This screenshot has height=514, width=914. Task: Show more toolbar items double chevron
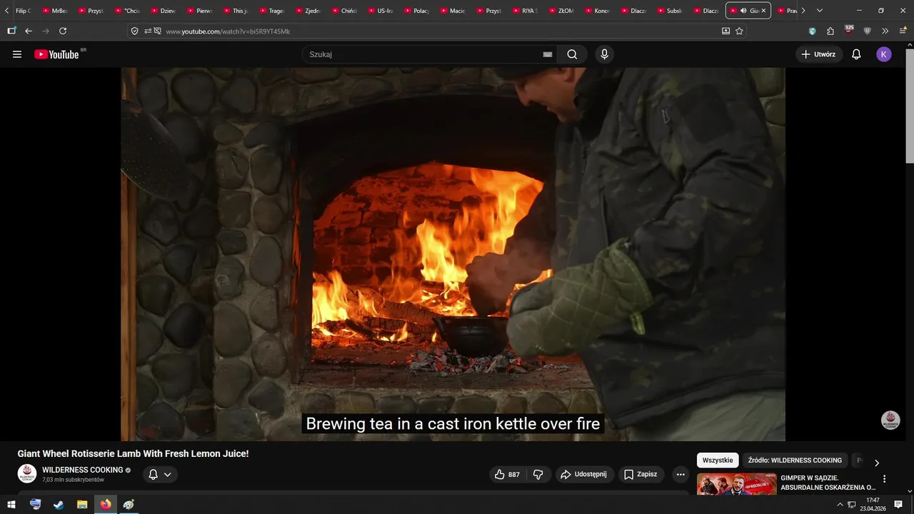point(885,31)
